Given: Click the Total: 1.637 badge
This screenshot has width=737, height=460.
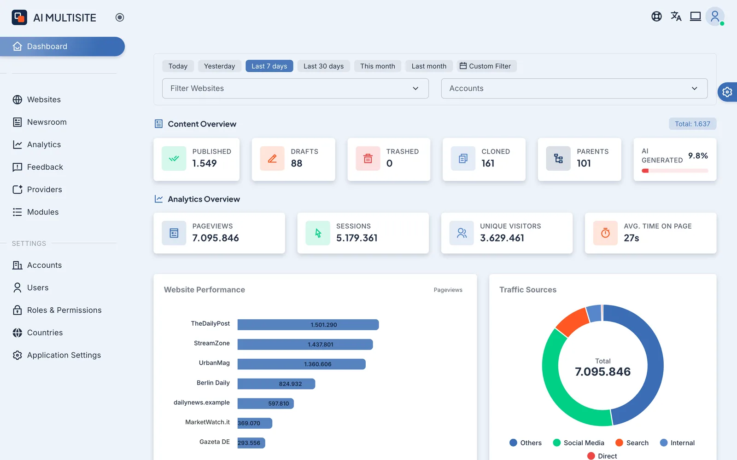Looking at the screenshot, I should [692, 124].
